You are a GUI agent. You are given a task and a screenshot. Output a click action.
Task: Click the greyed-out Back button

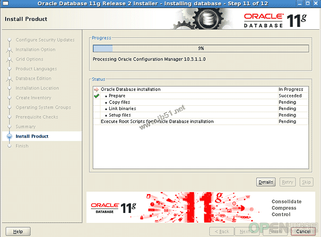222,231
